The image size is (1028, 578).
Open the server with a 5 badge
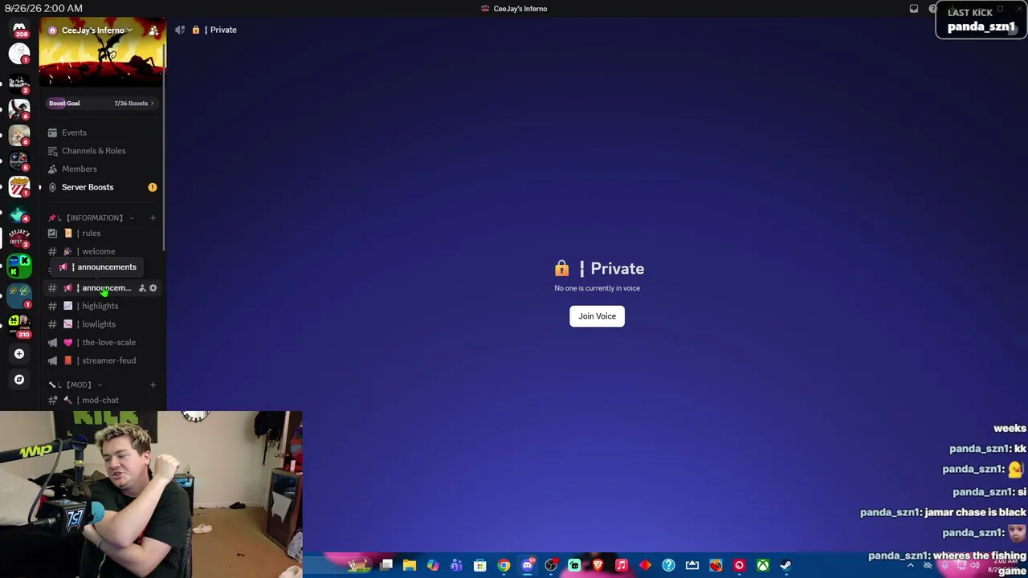point(19,161)
